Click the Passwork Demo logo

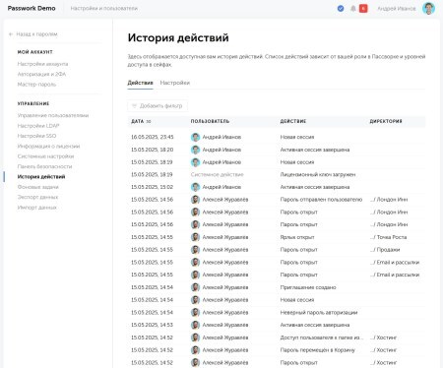click(32, 8)
